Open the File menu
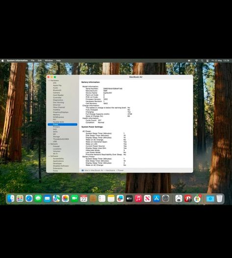232x258 pixels. click(x=33, y=60)
